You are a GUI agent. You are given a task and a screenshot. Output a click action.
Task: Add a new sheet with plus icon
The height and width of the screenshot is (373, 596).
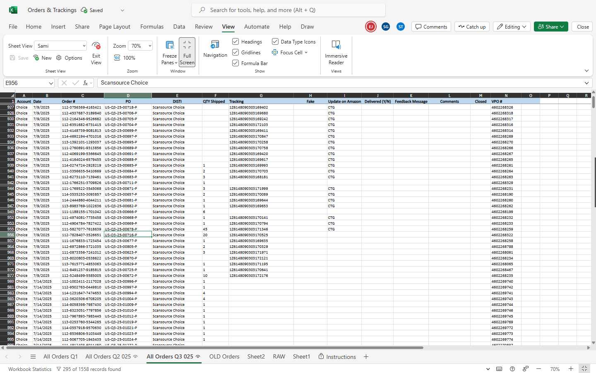point(366,357)
